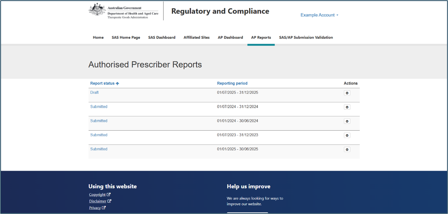The width and height of the screenshot is (448, 214).
Task: Sort by Reporting period column header
Action: [x=232, y=84]
